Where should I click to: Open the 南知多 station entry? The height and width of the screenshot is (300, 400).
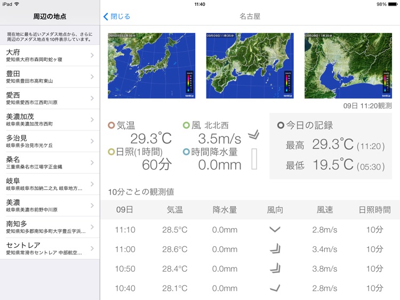pyautogui.click(x=50, y=227)
